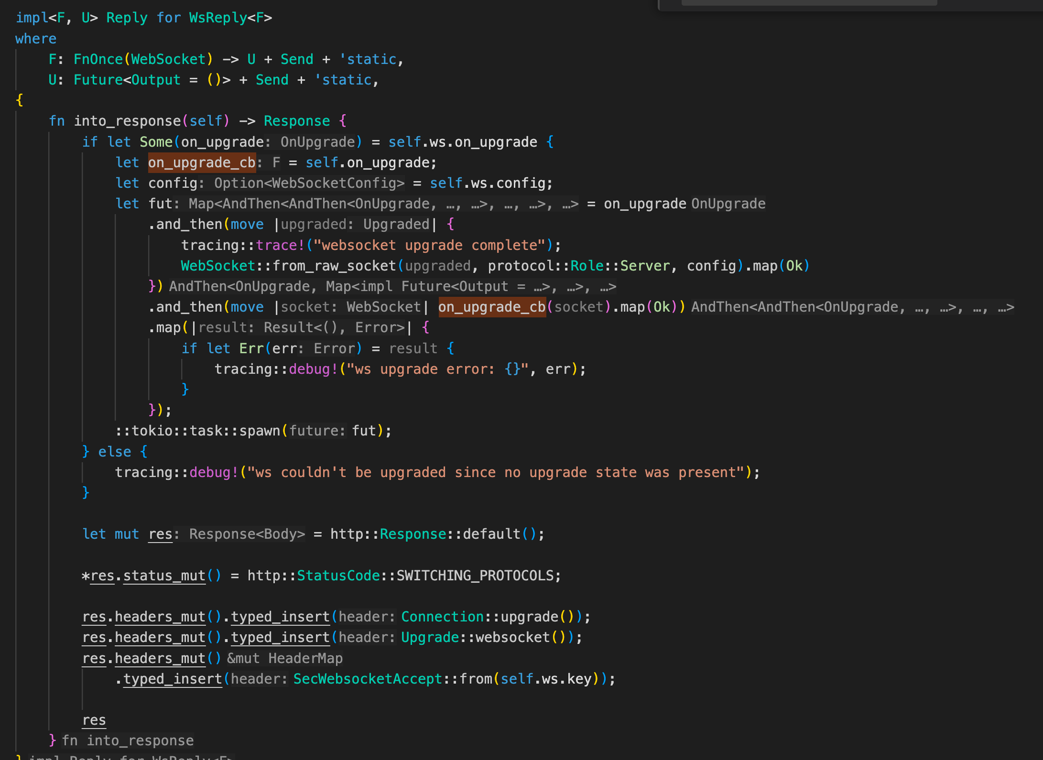Click 'impl<F, U>' at the top line

pos(56,18)
